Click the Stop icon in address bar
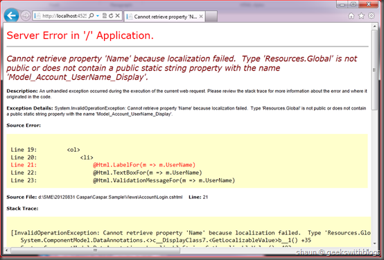 [x=118, y=16]
